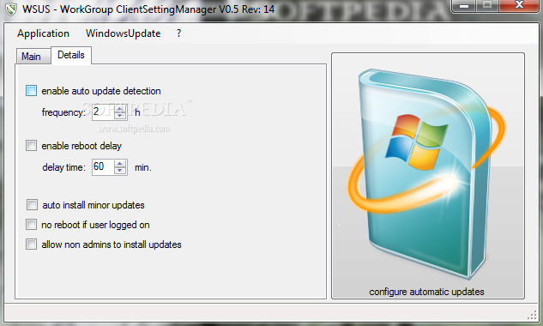Click the window resize grip

(x=532, y=315)
